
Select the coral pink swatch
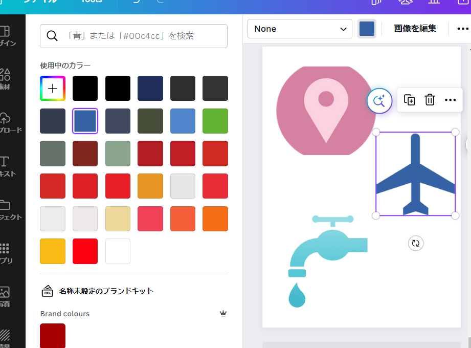point(150,219)
